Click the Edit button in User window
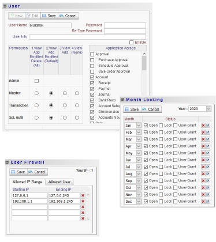This screenshot has width=216, height=242. tap(33, 16)
